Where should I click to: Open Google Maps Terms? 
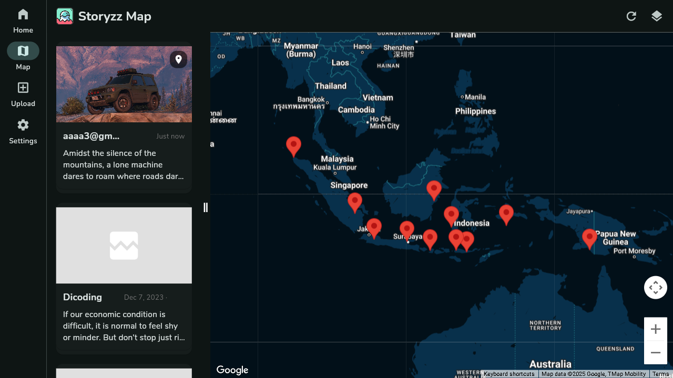[660, 374]
